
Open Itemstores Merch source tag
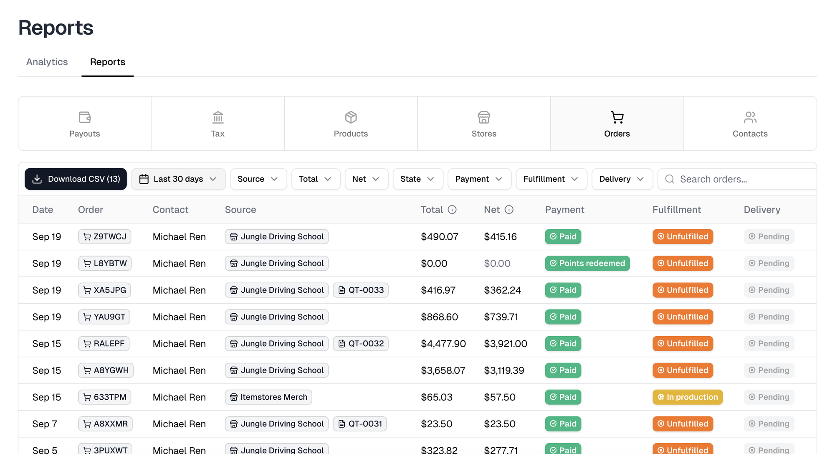coord(268,397)
